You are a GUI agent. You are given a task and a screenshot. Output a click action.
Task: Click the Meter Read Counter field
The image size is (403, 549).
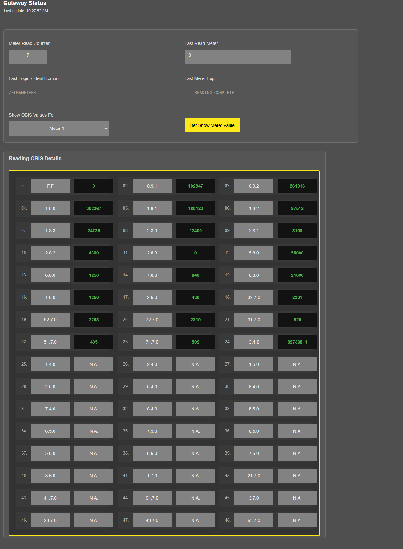tap(28, 57)
